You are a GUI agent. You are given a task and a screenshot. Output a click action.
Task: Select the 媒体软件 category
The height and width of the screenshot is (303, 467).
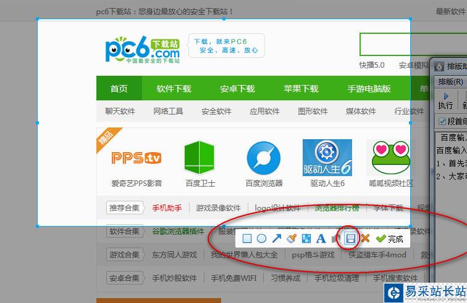click(x=361, y=111)
